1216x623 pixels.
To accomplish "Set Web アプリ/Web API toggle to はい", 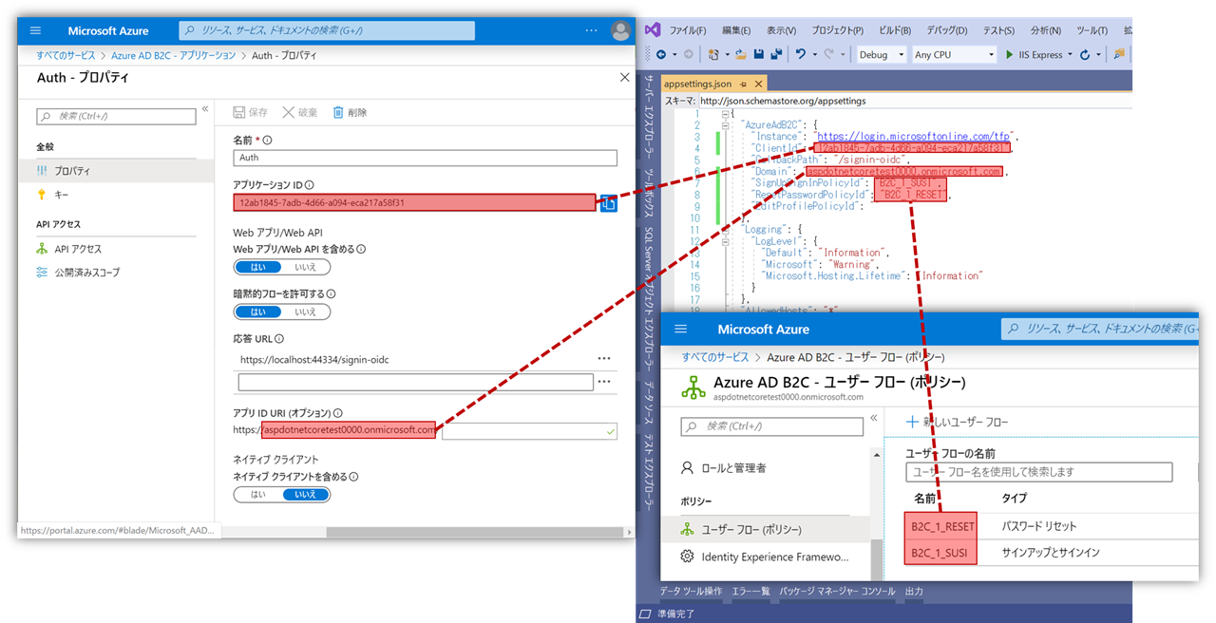I will pos(258,267).
